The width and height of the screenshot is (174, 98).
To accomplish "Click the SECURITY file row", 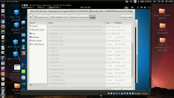I will (x=90, y=62).
